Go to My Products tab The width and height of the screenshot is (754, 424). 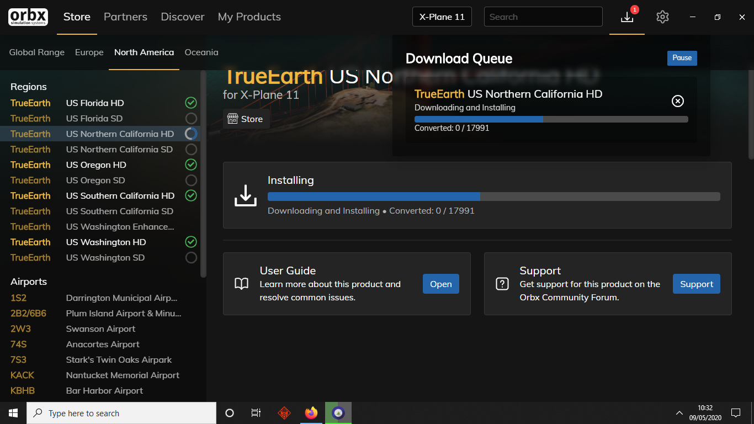(x=249, y=17)
